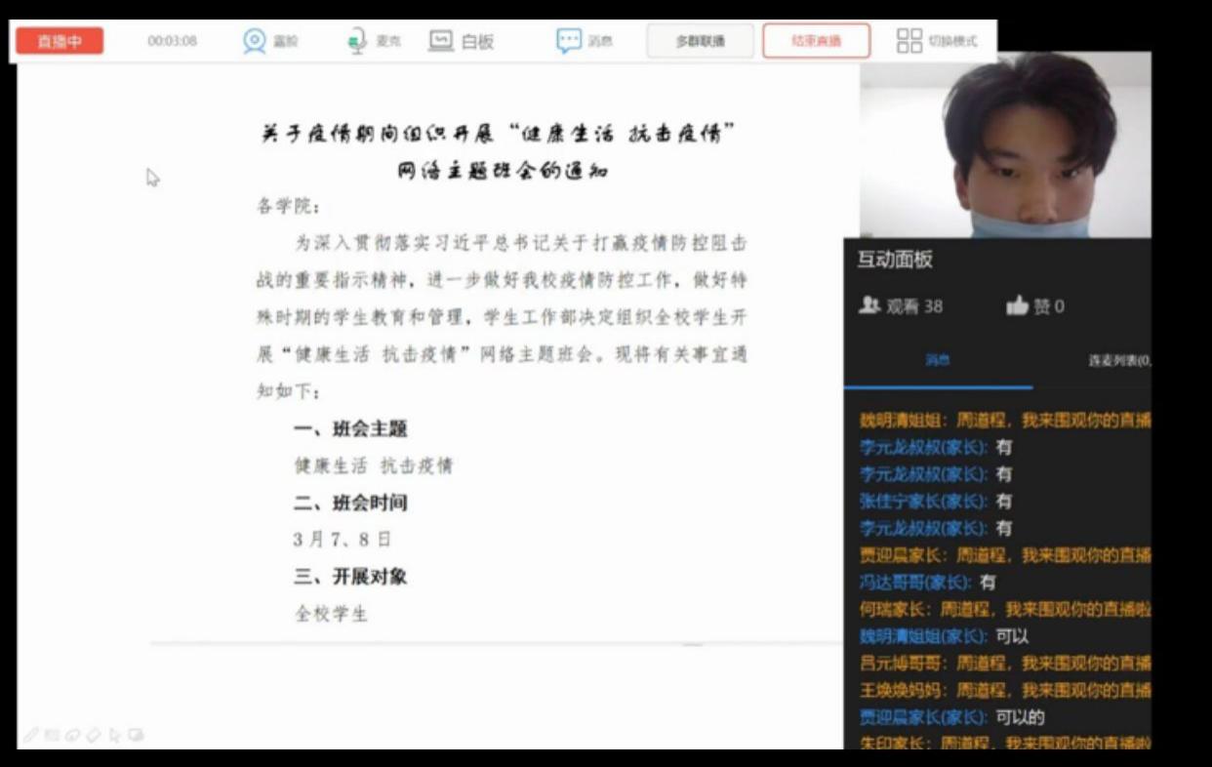Select the cursor pointer tool in annotation bar
This screenshot has height=767, width=1212.
[115, 735]
